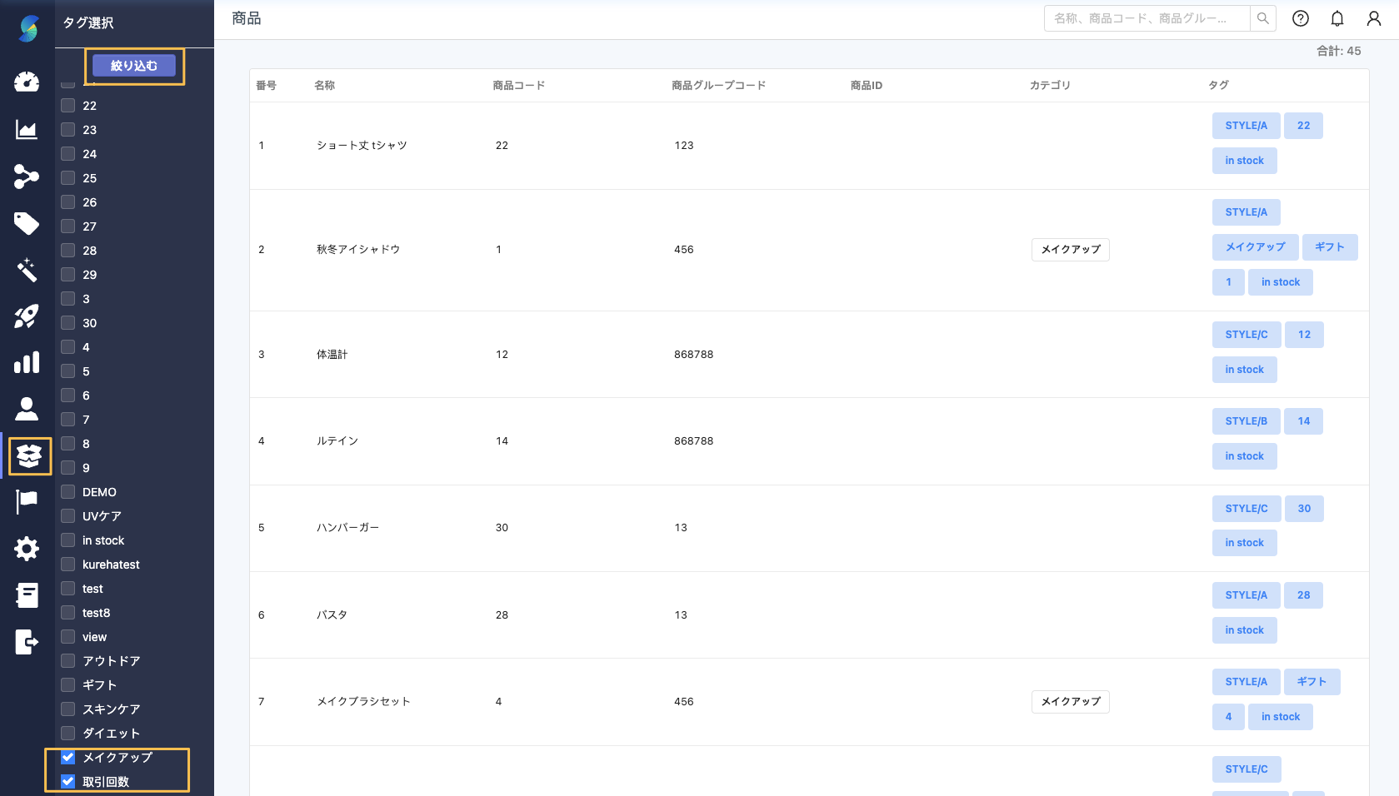Open the account profile icon

(x=1374, y=18)
